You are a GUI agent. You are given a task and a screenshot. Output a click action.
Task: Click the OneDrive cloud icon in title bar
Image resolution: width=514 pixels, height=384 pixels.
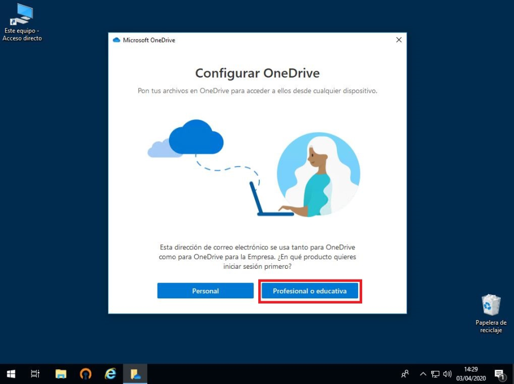[117, 40]
